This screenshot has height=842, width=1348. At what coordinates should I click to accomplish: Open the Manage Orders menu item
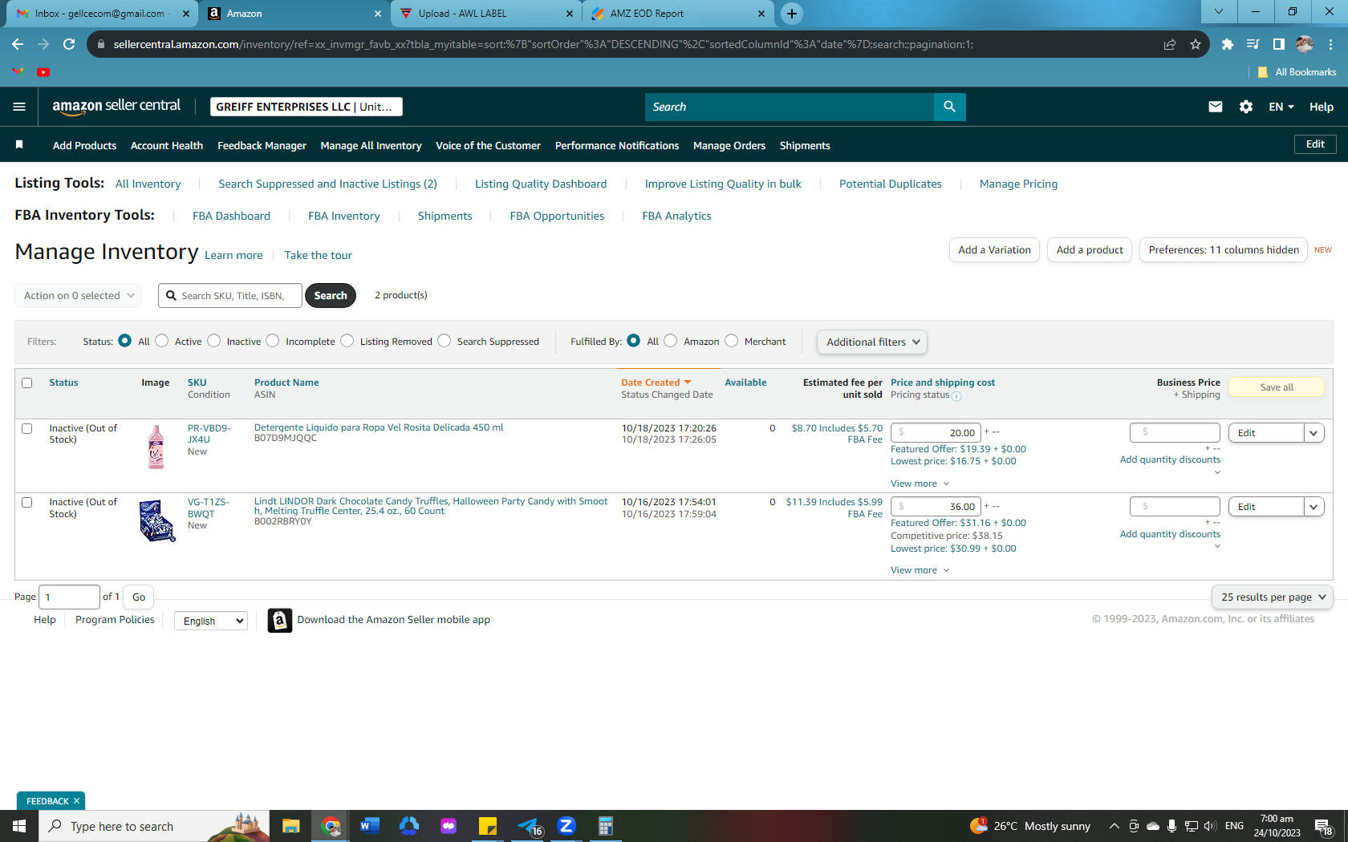click(729, 145)
